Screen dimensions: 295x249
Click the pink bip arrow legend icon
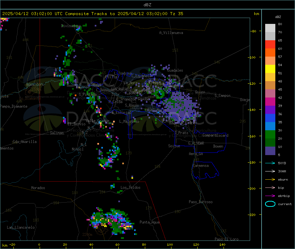270,187
